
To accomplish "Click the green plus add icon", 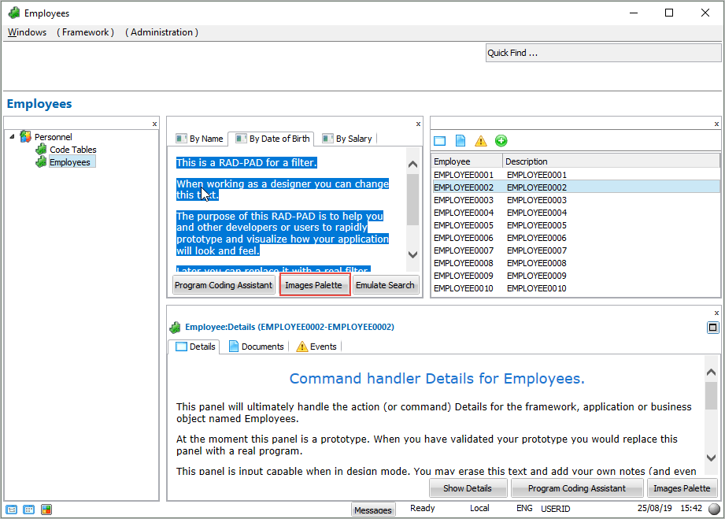I will pos(501,141).
